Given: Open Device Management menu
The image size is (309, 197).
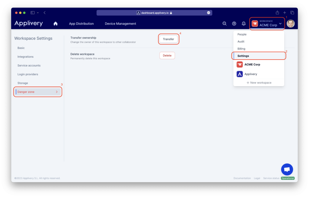Looking at the screenshot, I should tap(120, 24).
